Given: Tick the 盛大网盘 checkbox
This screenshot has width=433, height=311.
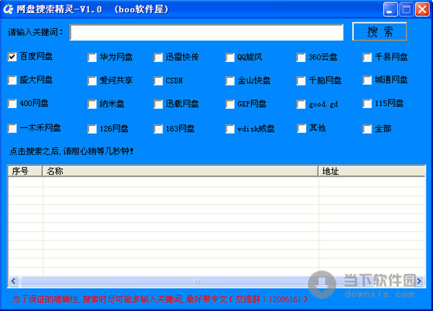Looking at the screenshot, I should pyautogui.click(x=12, y=80).
